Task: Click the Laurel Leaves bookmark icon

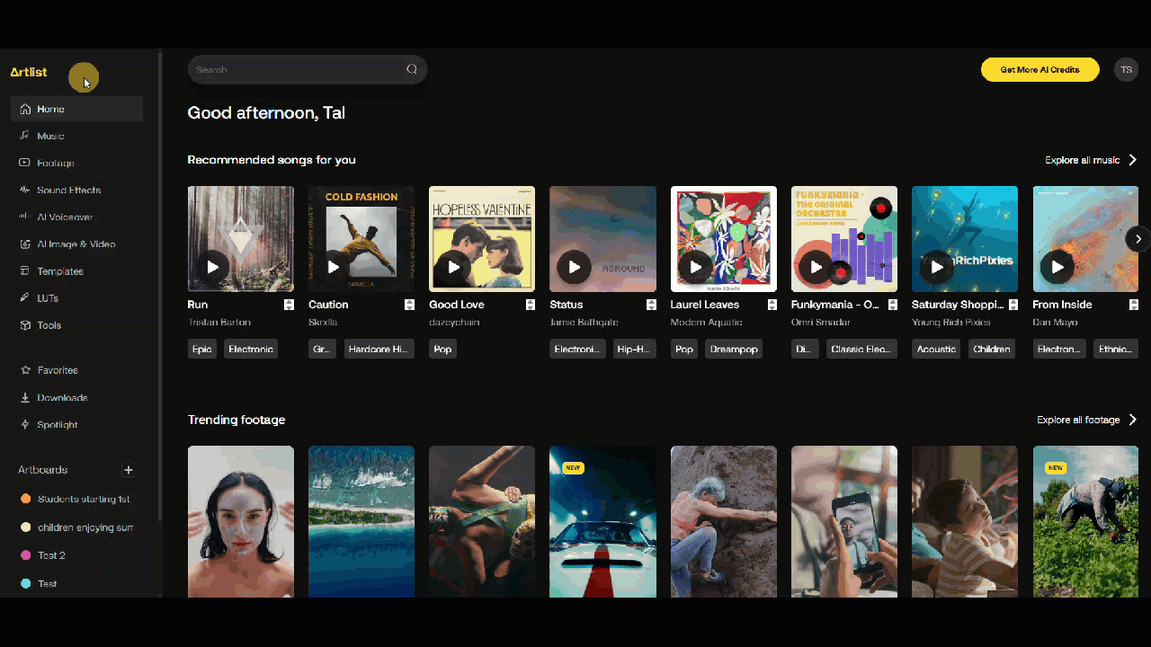Action: [x=772, y=305]
